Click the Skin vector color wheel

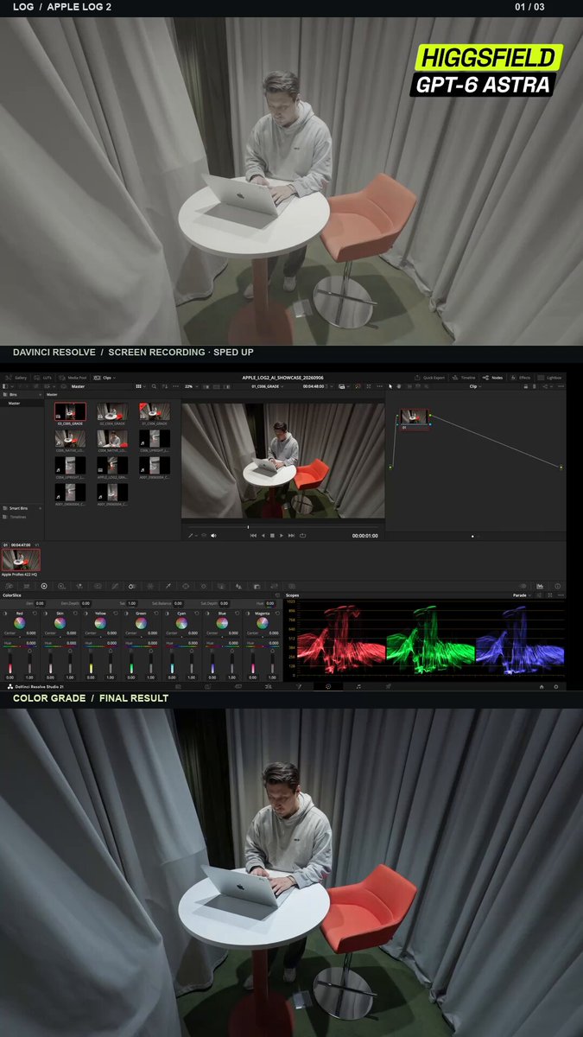click(x=60, y=622)
